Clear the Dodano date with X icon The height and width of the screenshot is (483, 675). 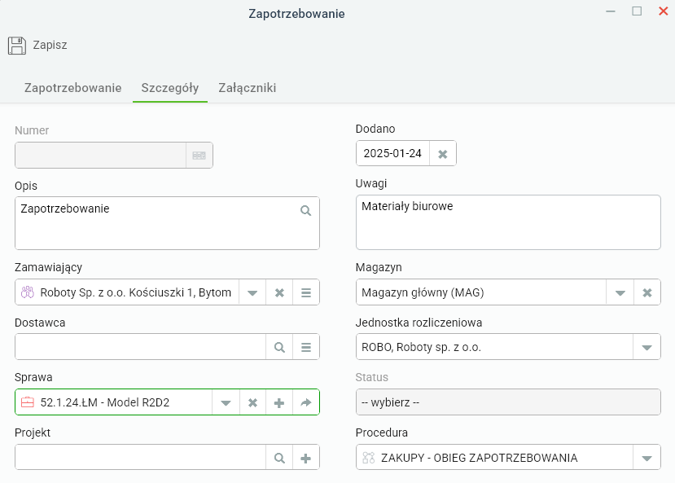pos(443,154)
